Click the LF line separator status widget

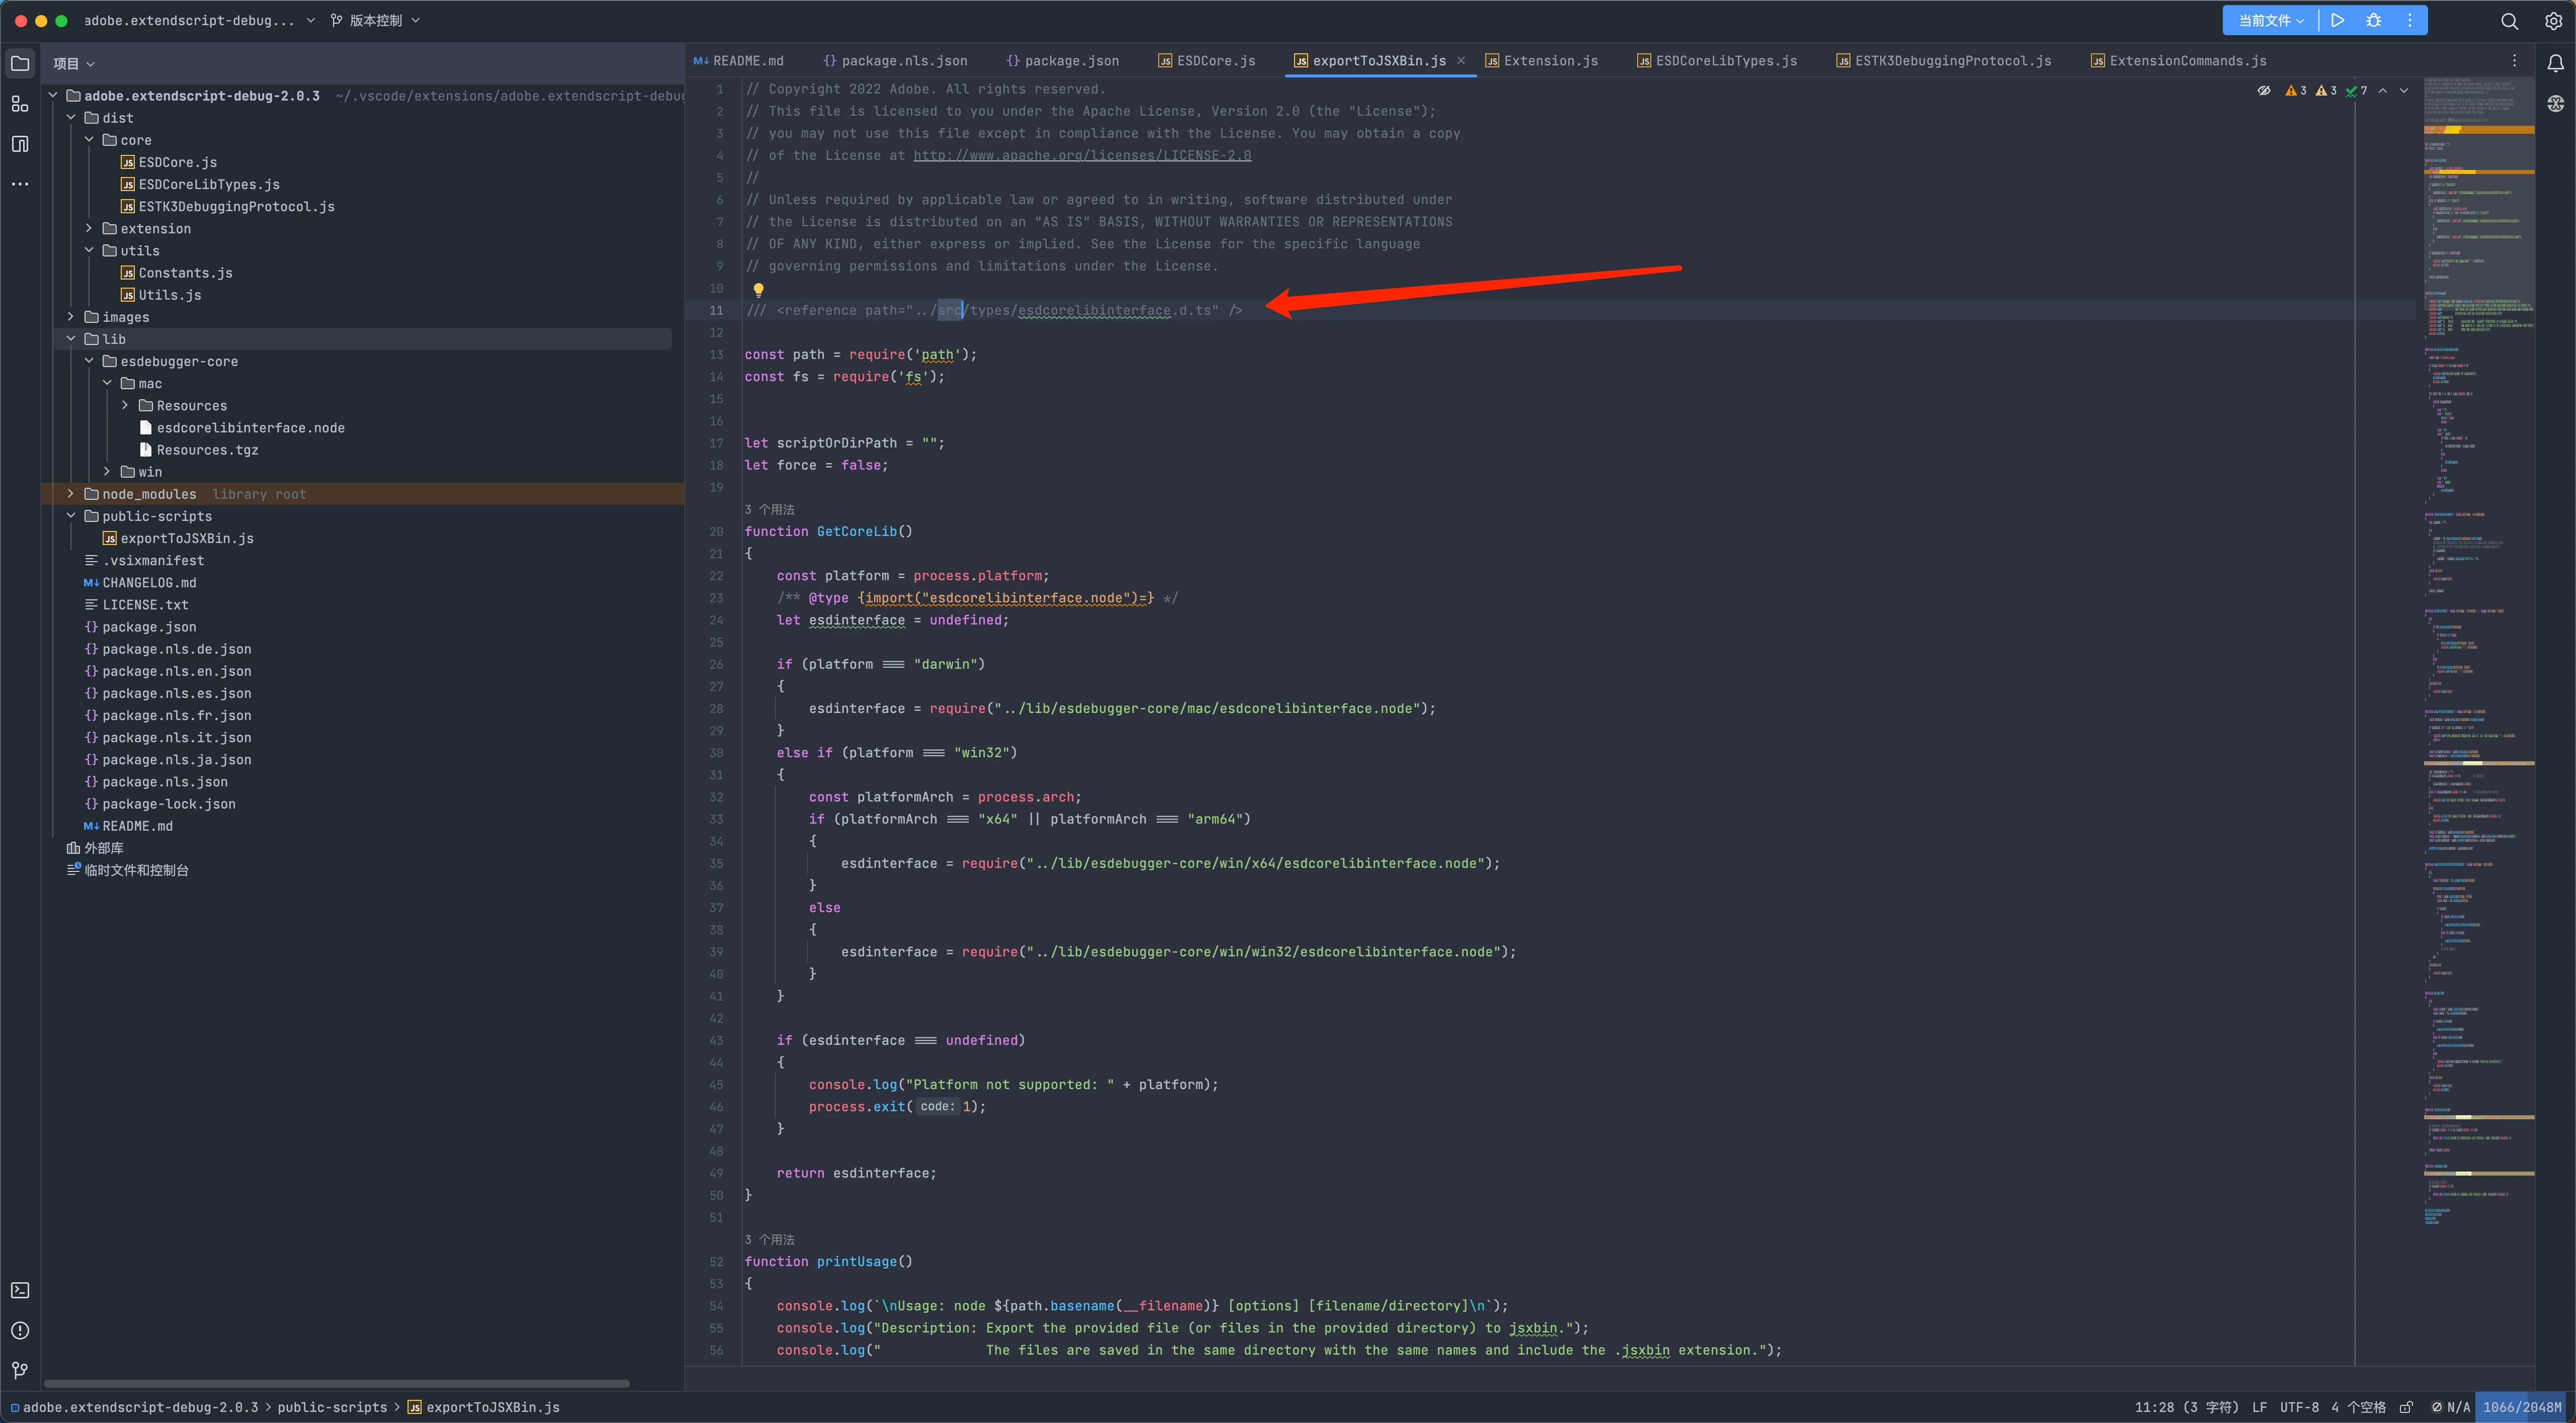pos(2259,1407)
